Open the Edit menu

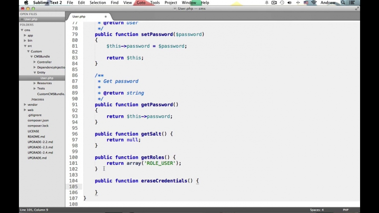(81, 3)
